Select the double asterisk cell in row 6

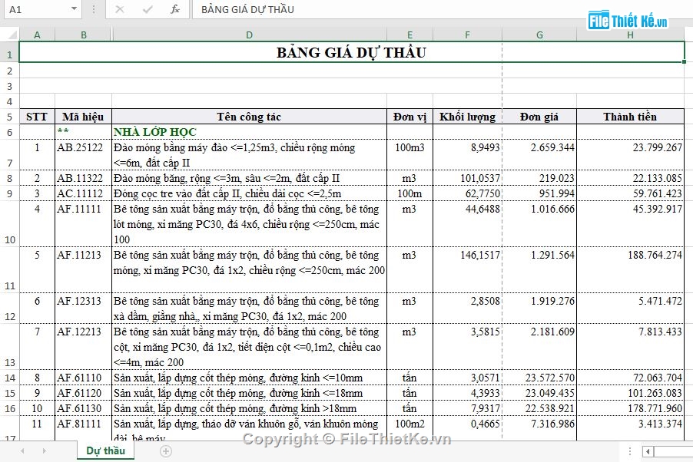[84, 132]
